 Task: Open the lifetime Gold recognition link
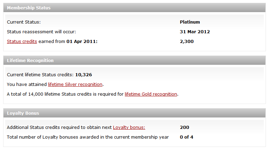[151, 94]
